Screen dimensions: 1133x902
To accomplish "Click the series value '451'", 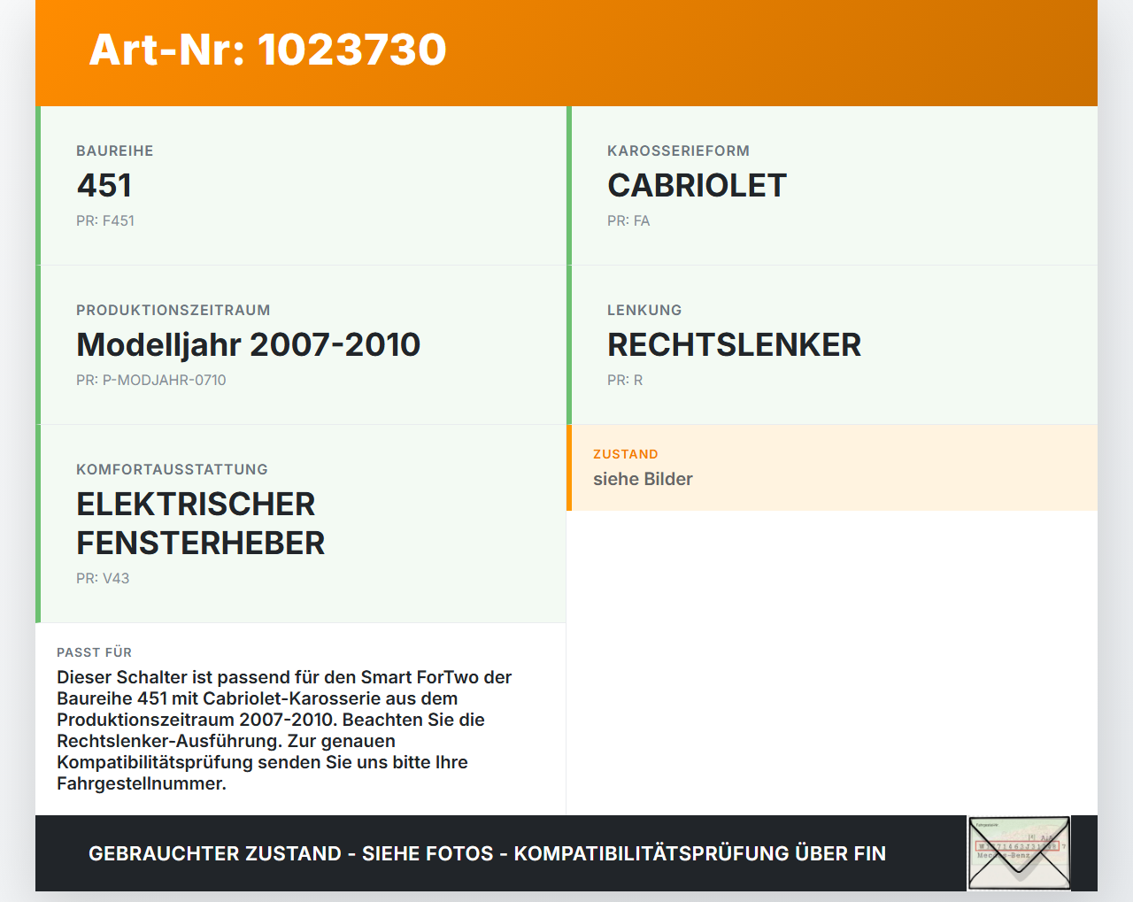I will tap(104, 185).
